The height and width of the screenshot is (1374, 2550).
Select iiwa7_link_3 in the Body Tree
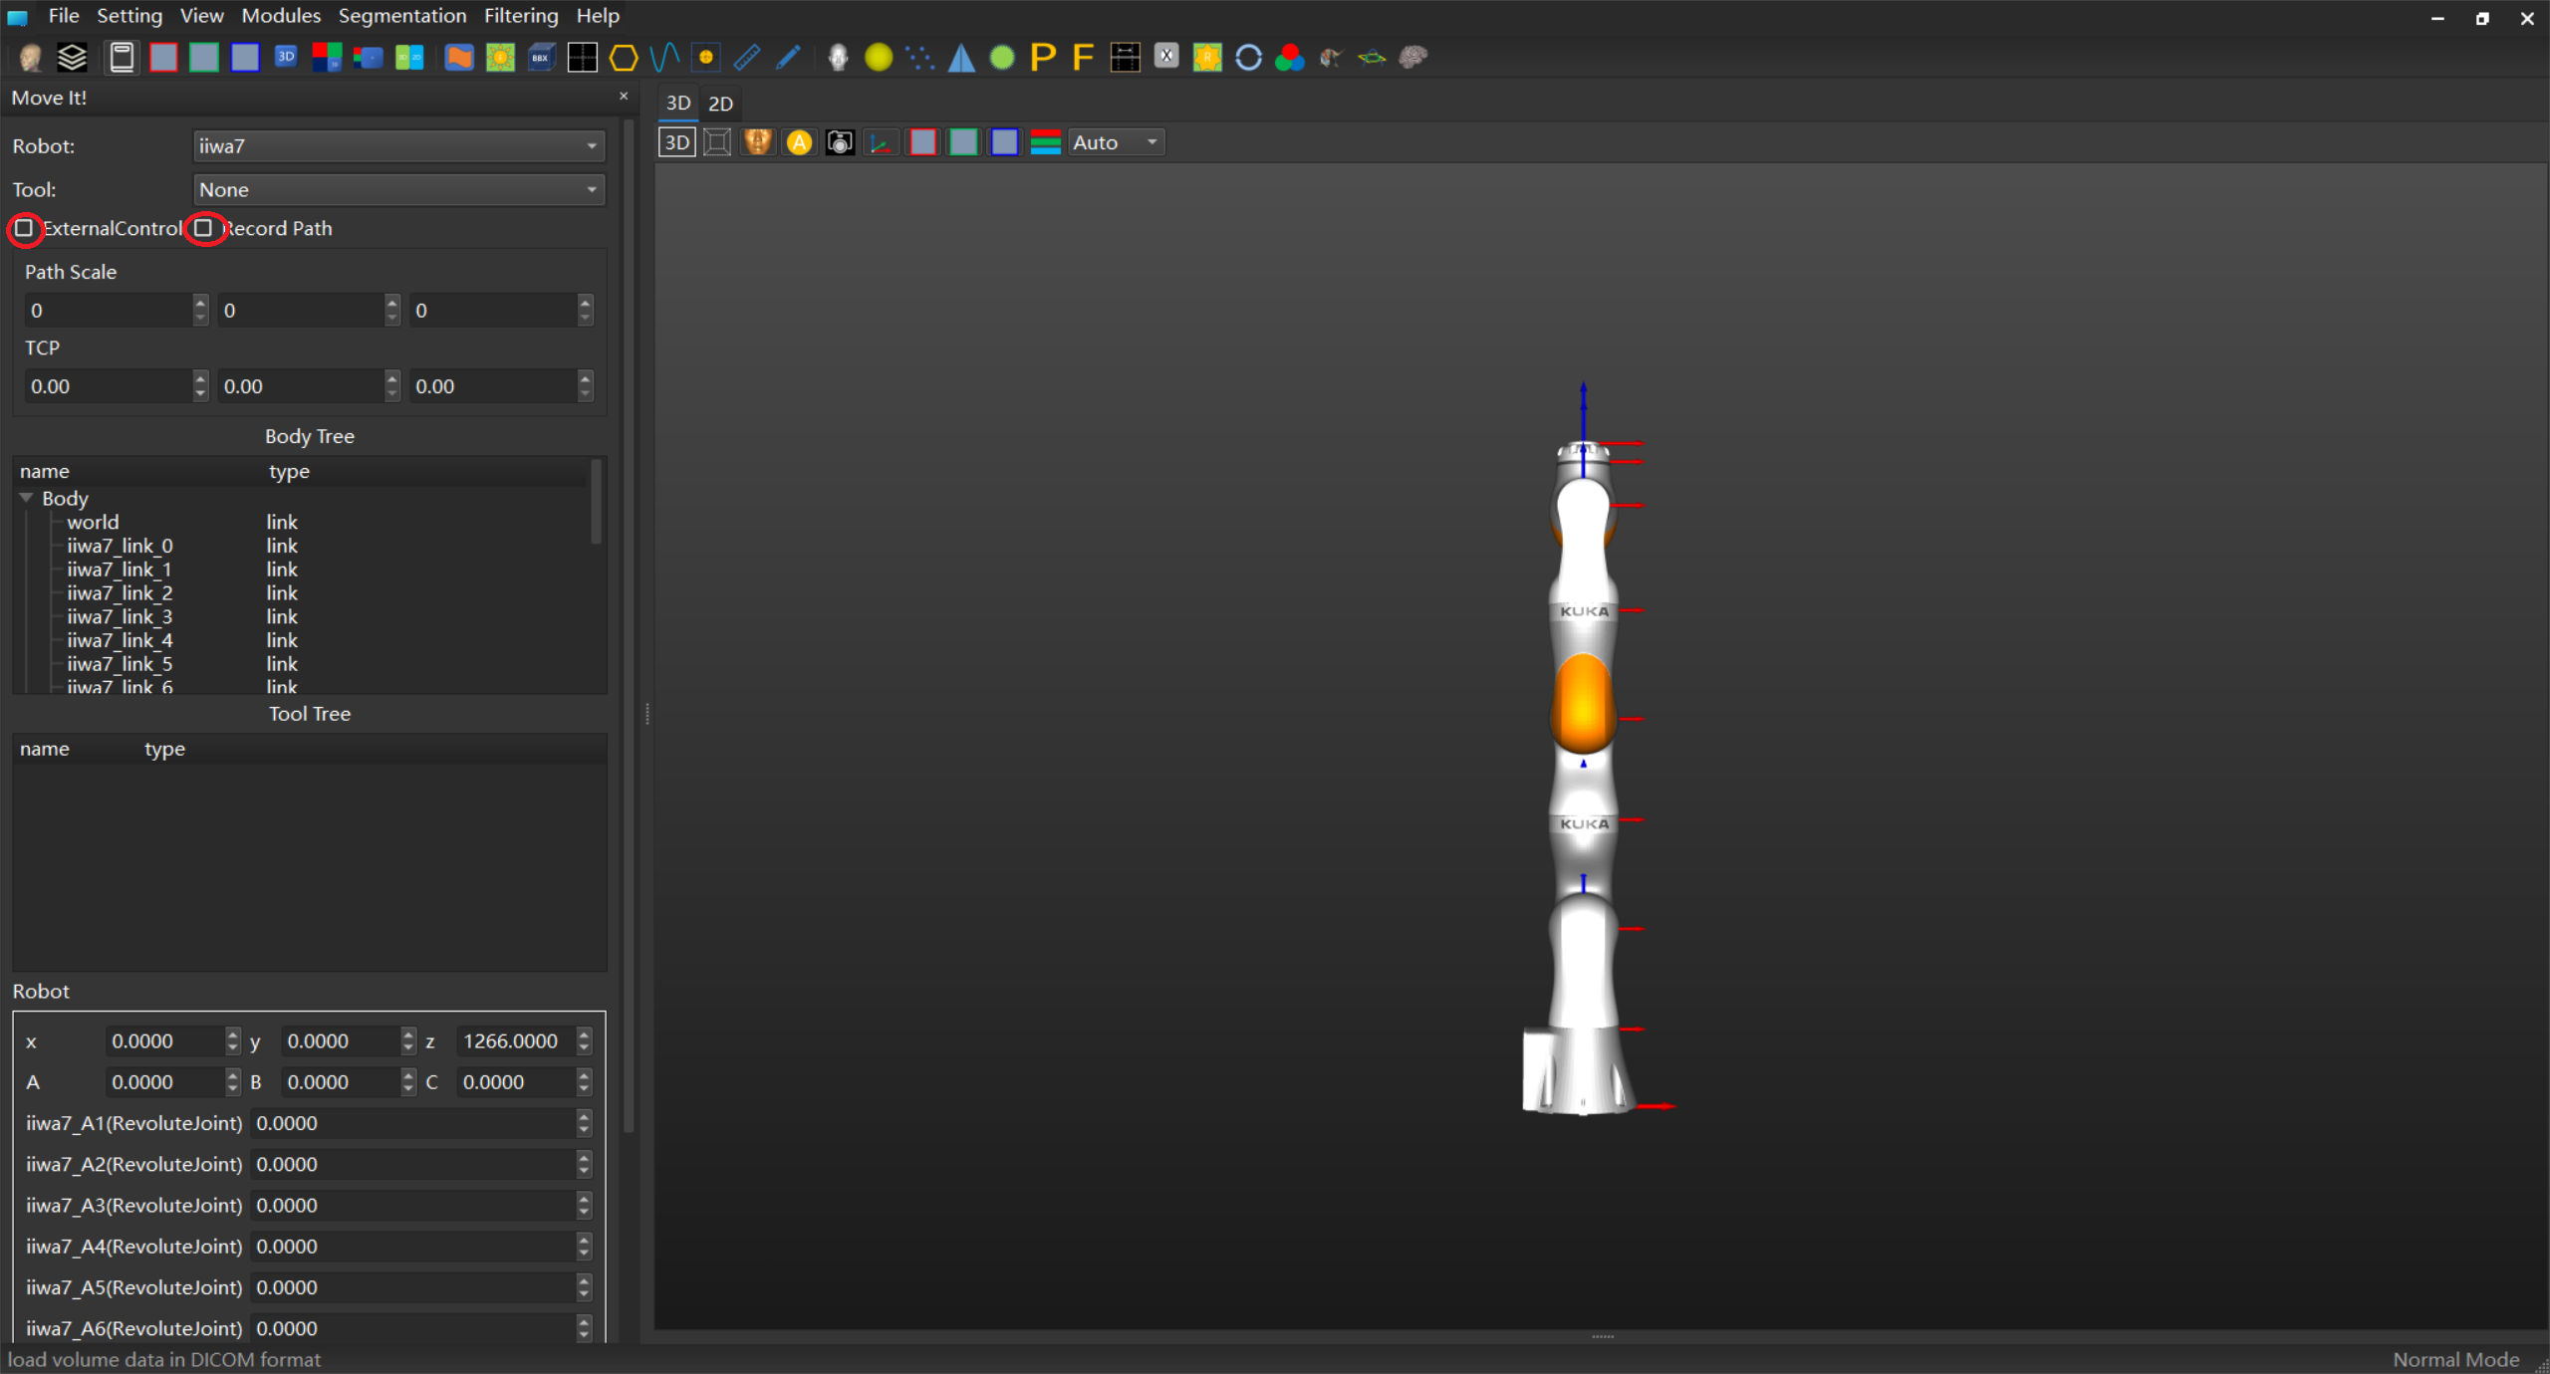click(120, 616)
